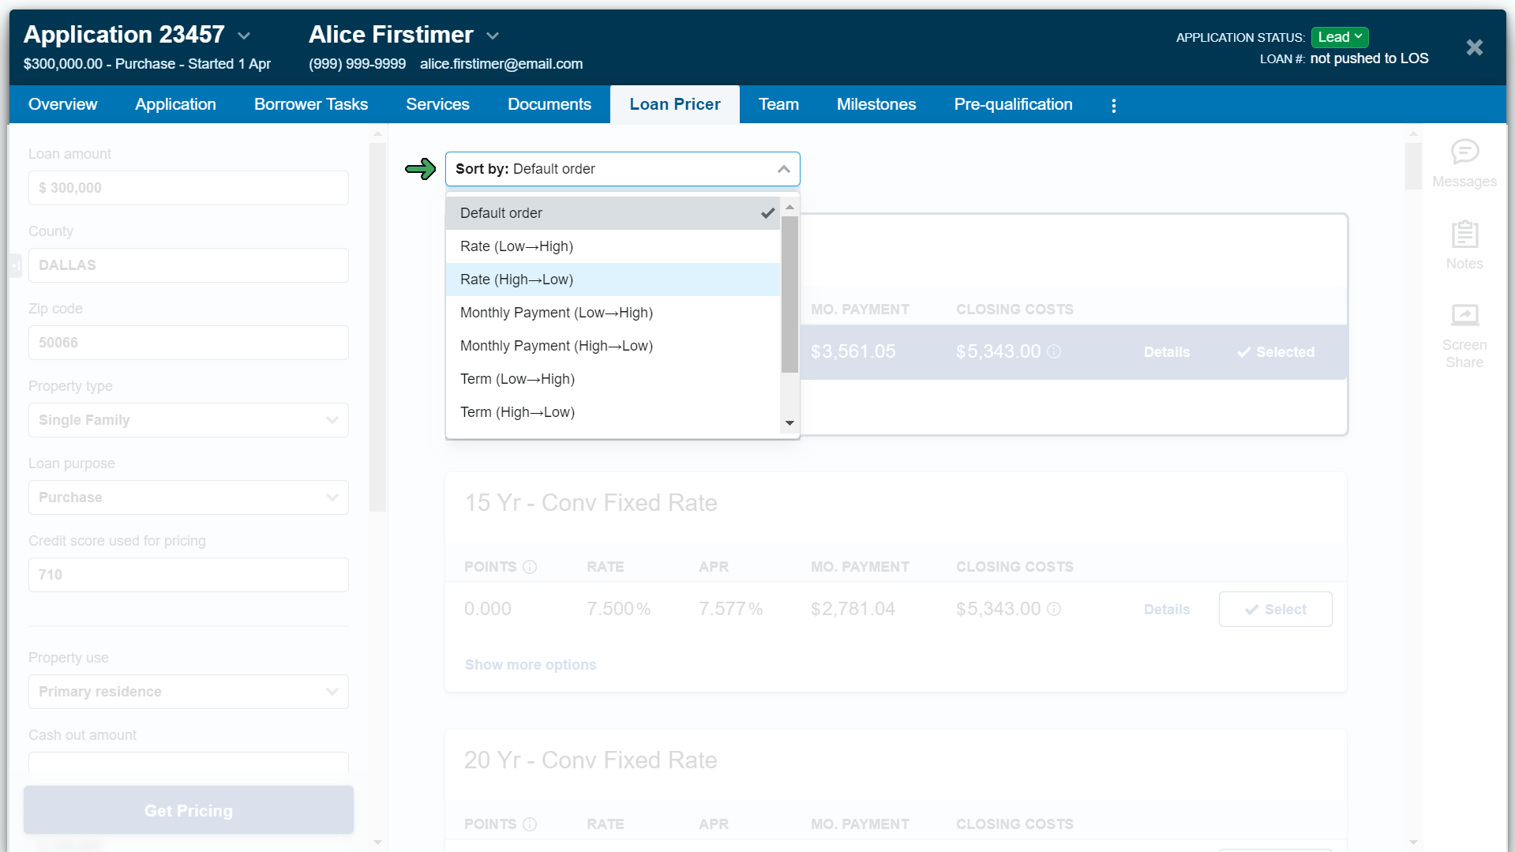Screen dimensions: 1515x852
Task: Click info icon beside 15 Yr closing costs
Action: [x=1054, y=610]
